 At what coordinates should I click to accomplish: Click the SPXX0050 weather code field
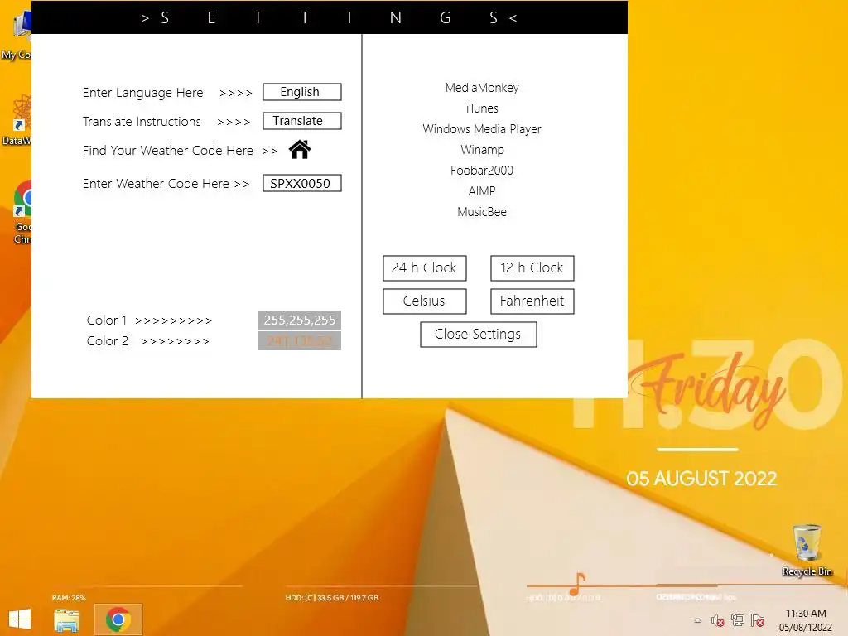[x=301, y=183]
